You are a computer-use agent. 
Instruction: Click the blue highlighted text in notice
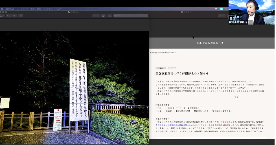click(171, 125)
